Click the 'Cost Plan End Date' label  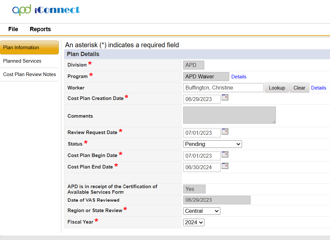coord(90,167)
